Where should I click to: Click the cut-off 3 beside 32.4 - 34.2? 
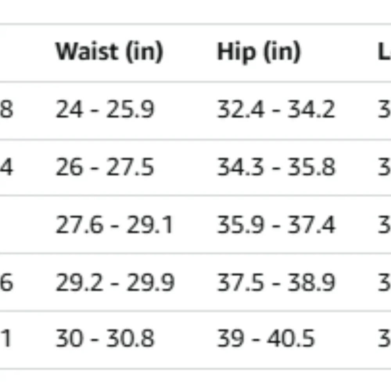(384, 109)
